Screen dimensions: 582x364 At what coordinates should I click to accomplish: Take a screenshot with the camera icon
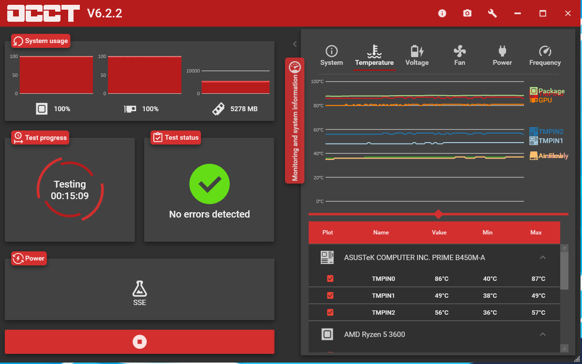467,13
